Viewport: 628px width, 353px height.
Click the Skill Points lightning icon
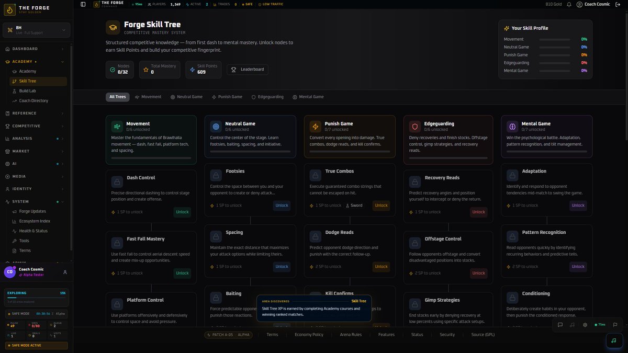pyautogui.click(x=193, y=70)
